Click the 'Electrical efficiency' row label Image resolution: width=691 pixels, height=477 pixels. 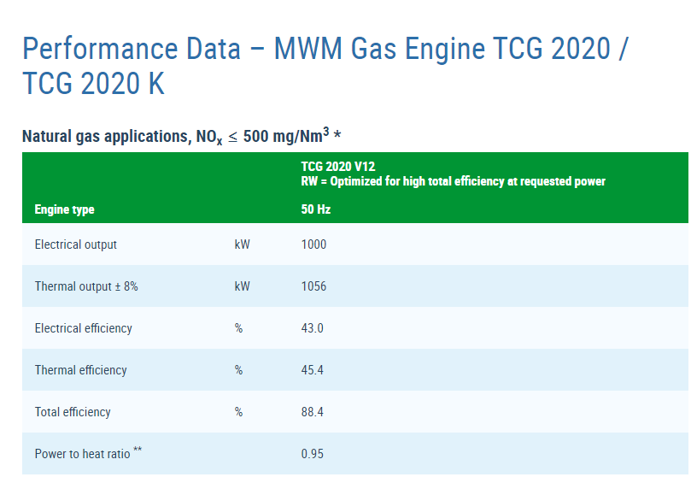click(84, 328)
